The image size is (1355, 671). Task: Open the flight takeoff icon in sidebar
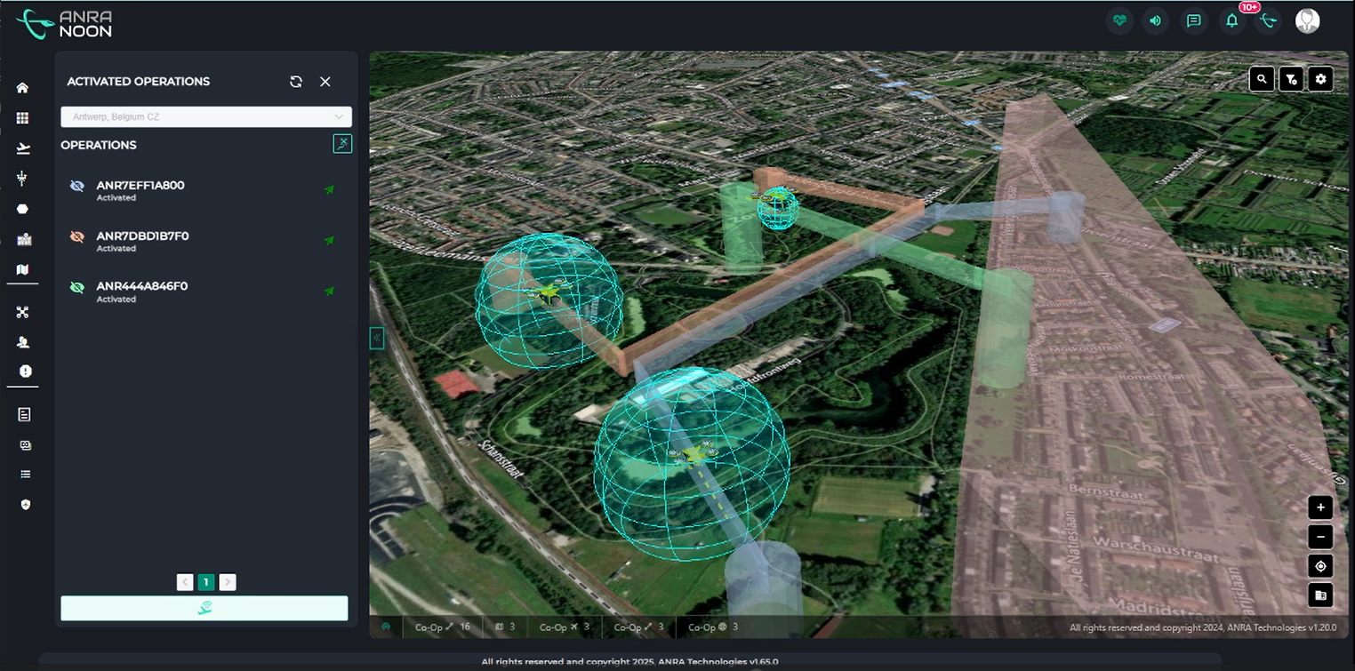[23, 148]
